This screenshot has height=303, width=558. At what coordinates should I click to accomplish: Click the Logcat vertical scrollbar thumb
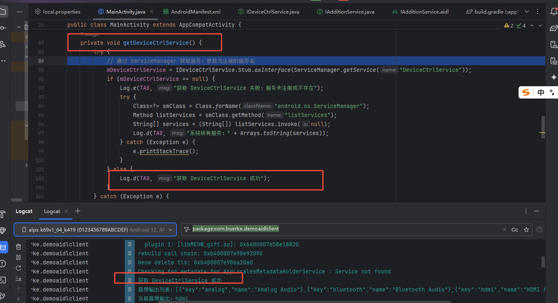point(543,261)
